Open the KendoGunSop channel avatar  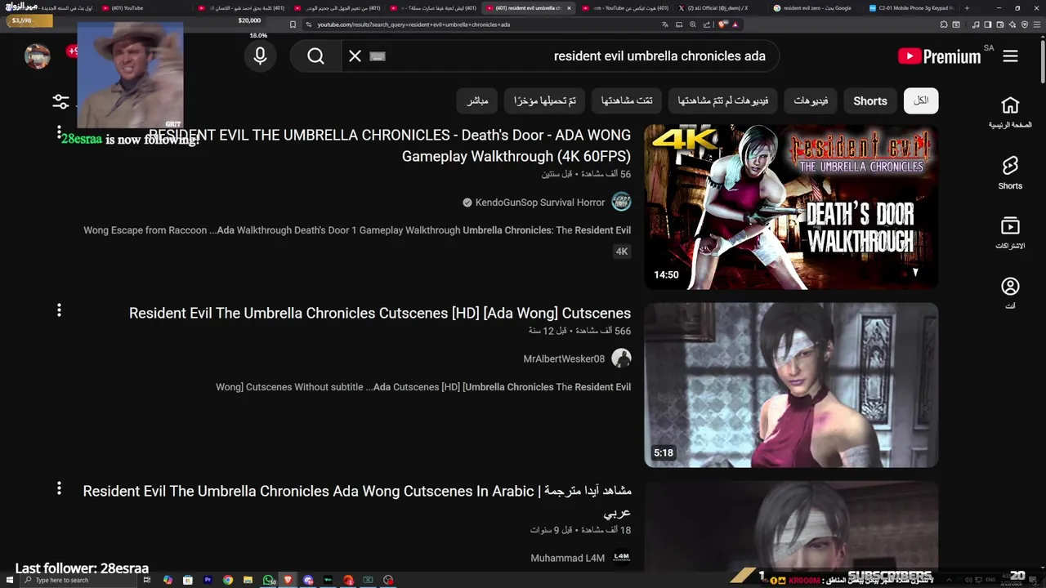(621, 202)
